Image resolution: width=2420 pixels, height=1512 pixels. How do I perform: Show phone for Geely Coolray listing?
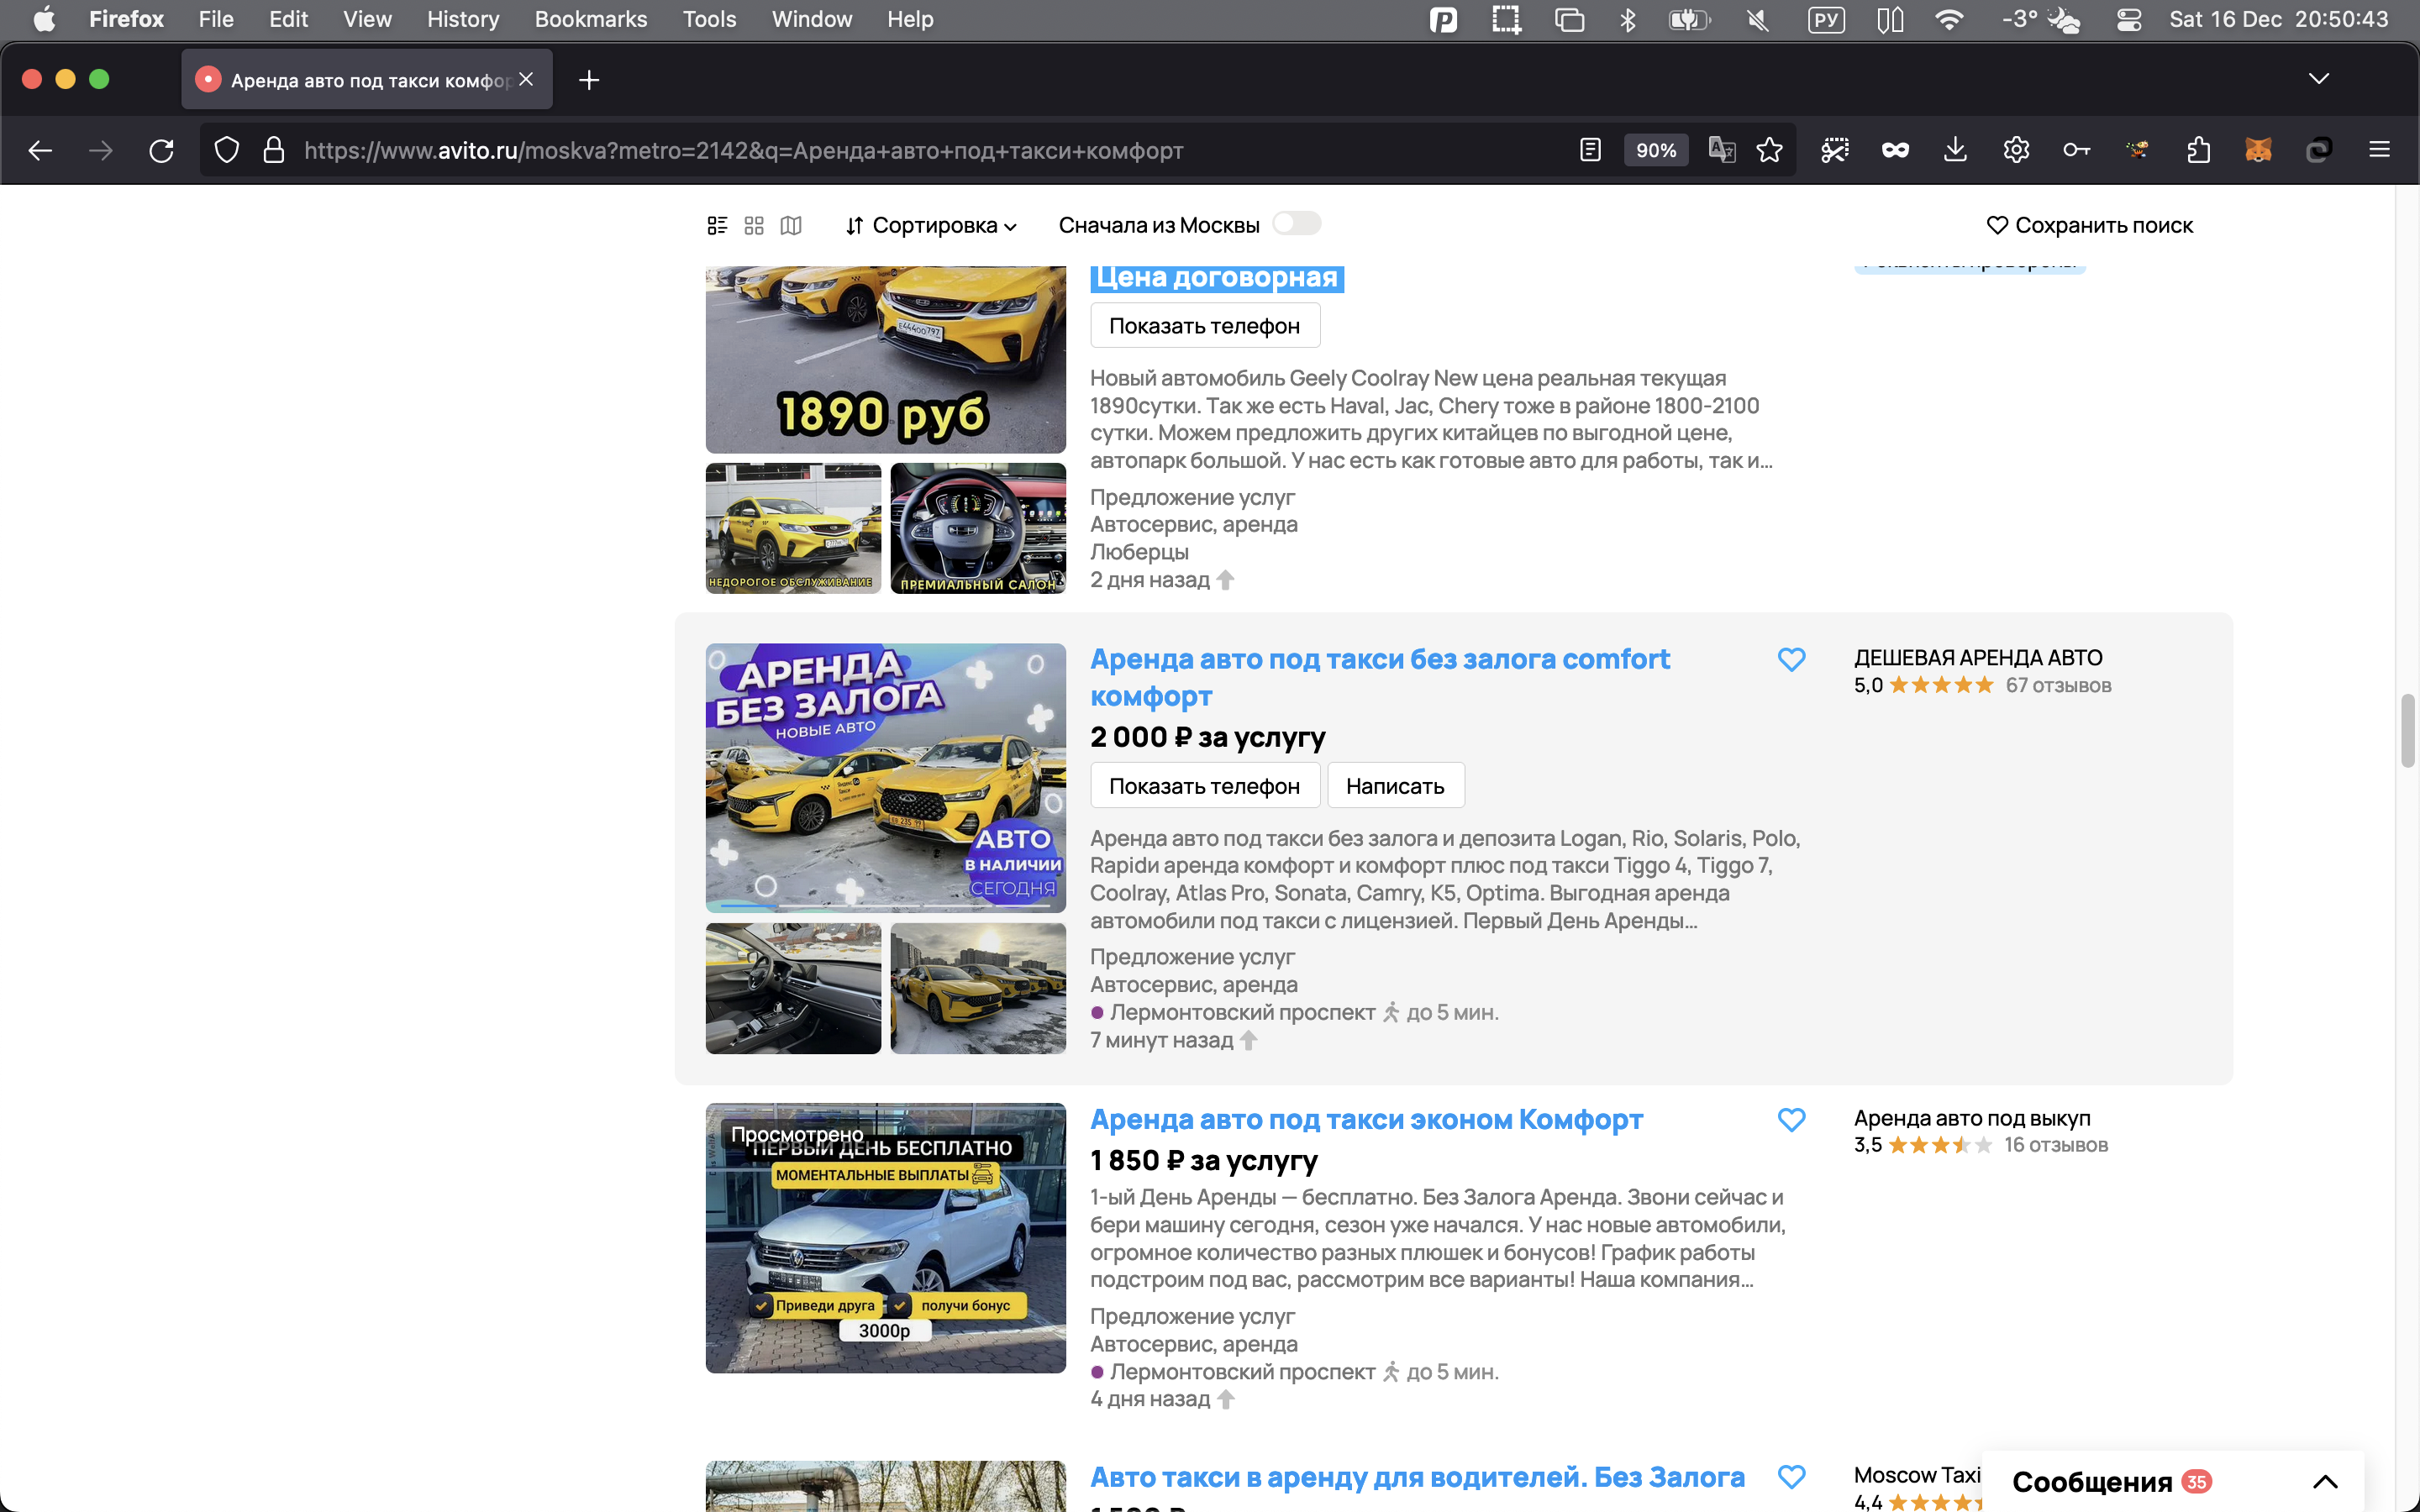[1204, 326]
